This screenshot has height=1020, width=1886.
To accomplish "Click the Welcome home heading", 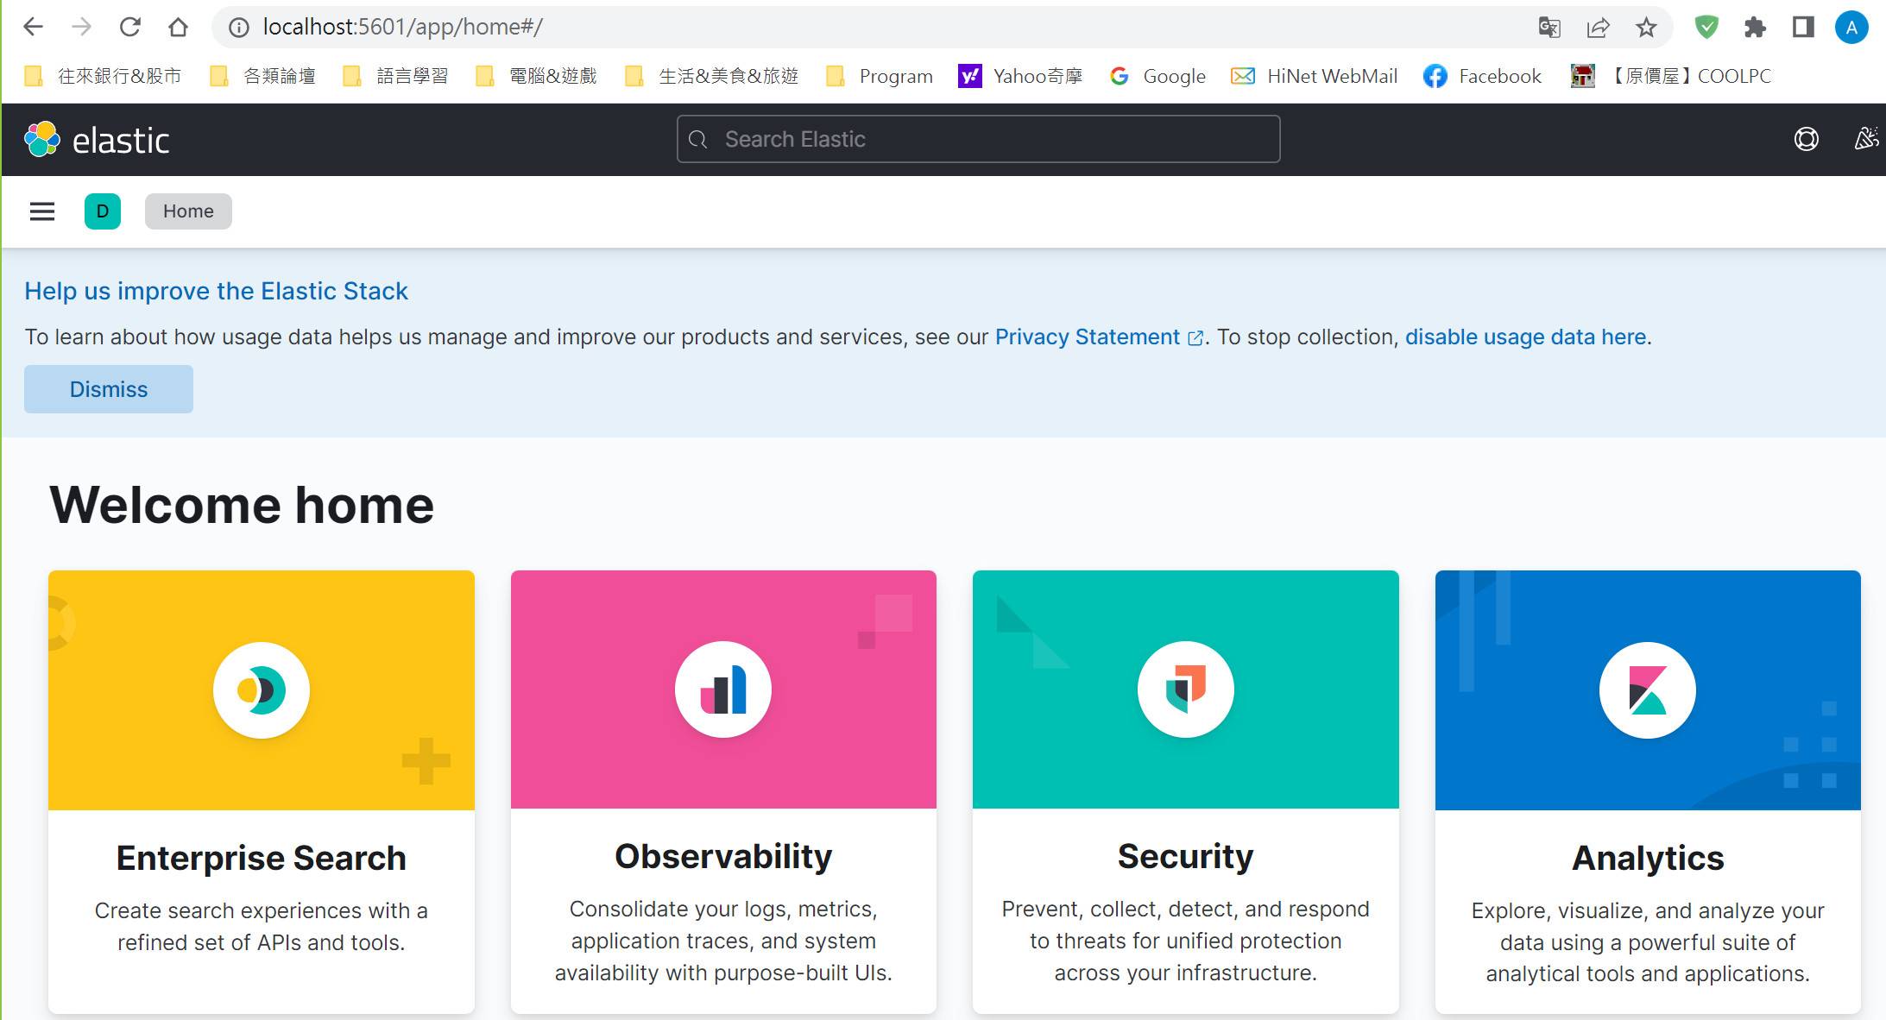I will (242, 505).
